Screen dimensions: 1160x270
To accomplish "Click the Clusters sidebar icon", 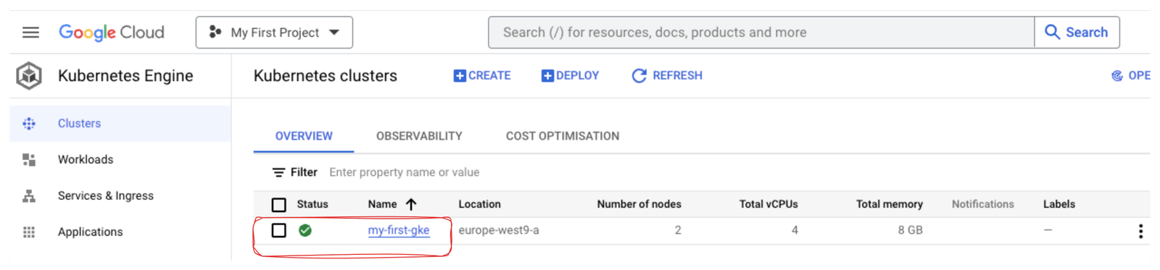I will click(x=29, y=124).
